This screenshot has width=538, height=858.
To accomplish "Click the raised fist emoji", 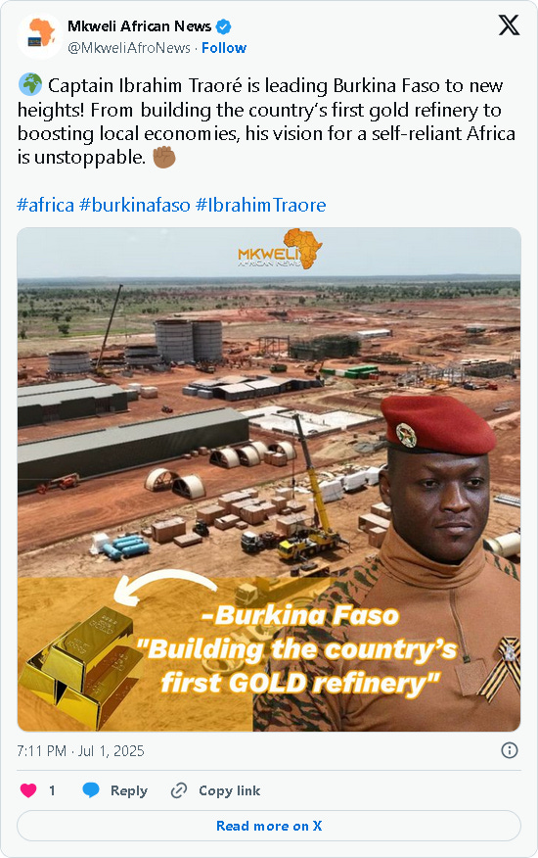I will click(x=164, y=157).
